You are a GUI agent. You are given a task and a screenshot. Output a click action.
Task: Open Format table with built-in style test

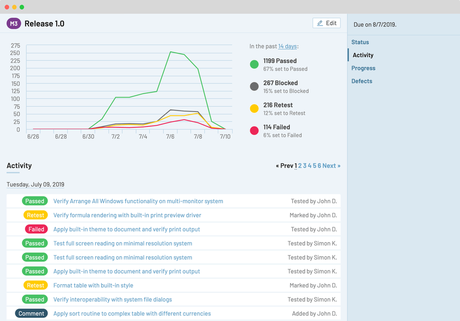click(x=93, y=285)
